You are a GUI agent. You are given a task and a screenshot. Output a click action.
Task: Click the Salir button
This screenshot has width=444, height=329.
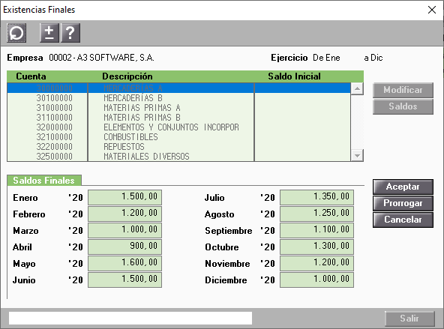pos(409,319)
